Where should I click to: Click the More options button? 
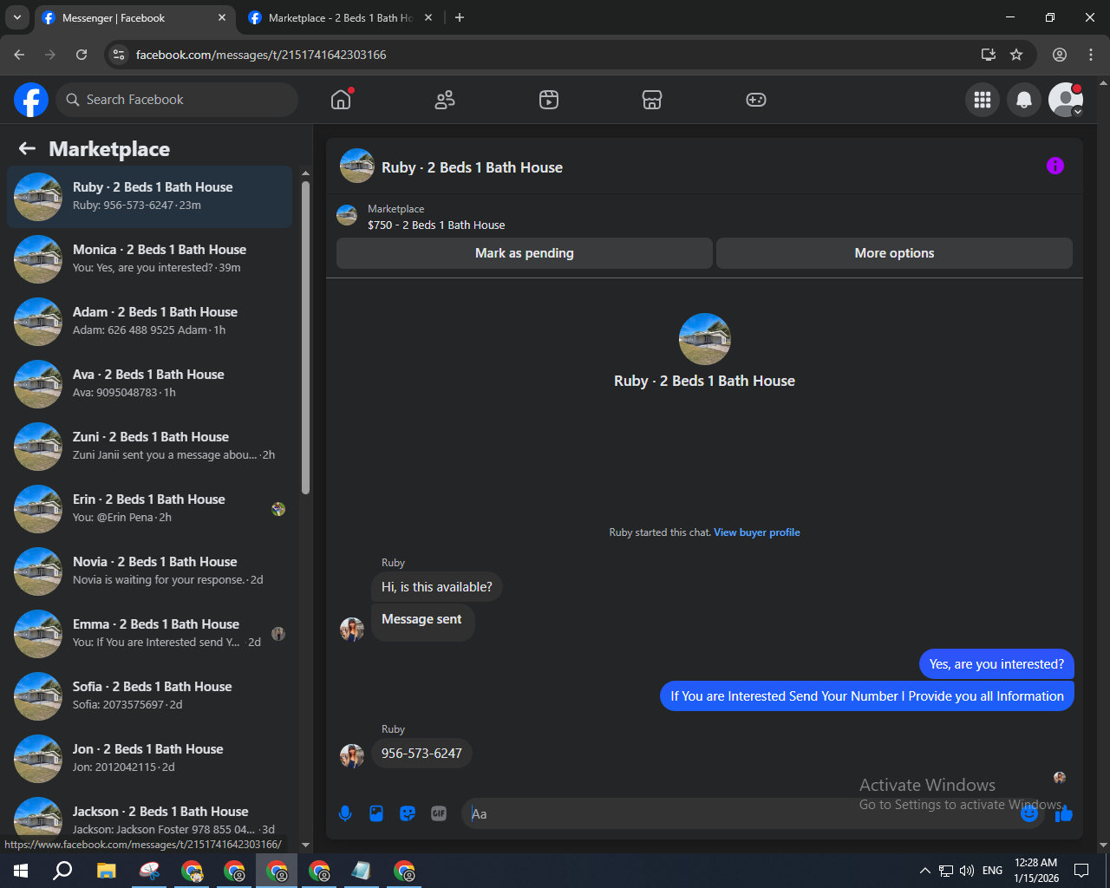[894, 253]
